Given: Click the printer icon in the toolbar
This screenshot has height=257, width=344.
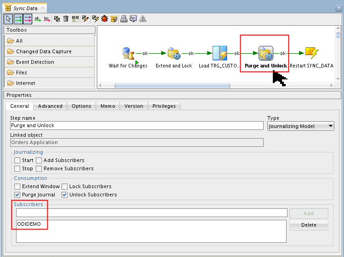Looking at the screenshot, I should [124, 19].
